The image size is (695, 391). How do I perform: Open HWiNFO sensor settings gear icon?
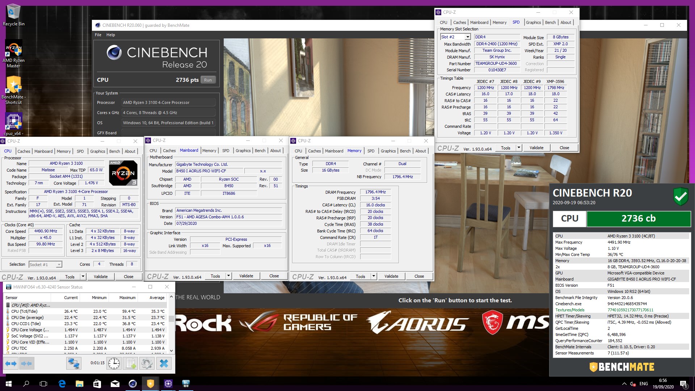point(147,363)
